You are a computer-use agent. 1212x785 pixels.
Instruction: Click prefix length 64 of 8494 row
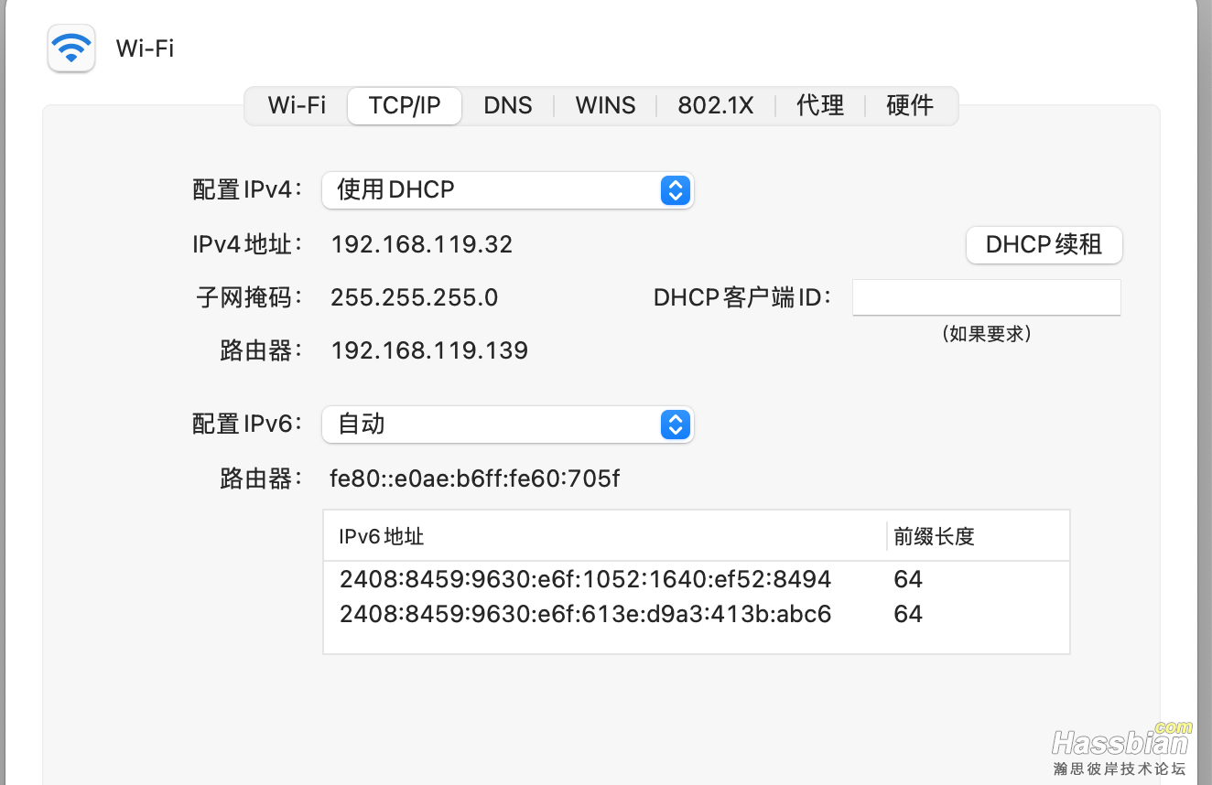[x=908, y=579]
